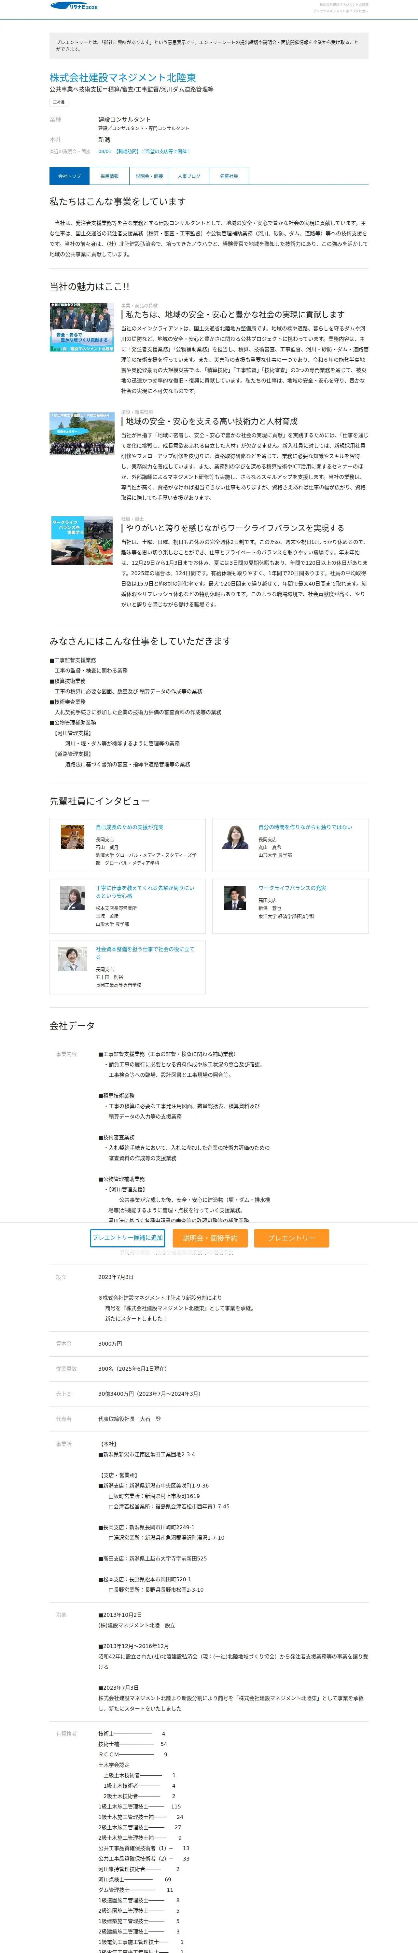Image resolution: width=418 pixels, height=1953 pixels.
Task: Open interview ワークライフバランスの充実
Action: point(292,888)
